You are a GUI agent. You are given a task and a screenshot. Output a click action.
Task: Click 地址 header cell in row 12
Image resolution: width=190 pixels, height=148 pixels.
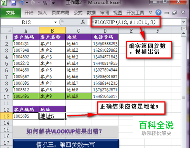(52, 109)
